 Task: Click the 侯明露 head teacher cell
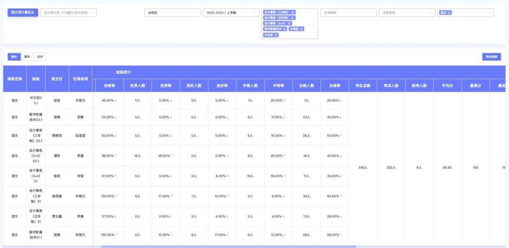pyautogui.click(x=57, y=196)
